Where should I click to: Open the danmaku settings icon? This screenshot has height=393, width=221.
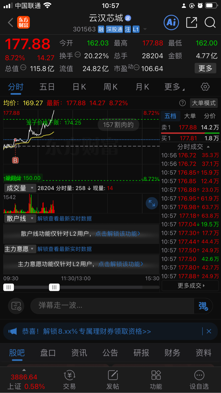click(16, 306)
